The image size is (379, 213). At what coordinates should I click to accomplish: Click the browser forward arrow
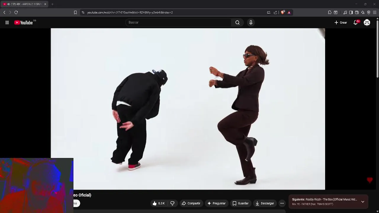10,12
